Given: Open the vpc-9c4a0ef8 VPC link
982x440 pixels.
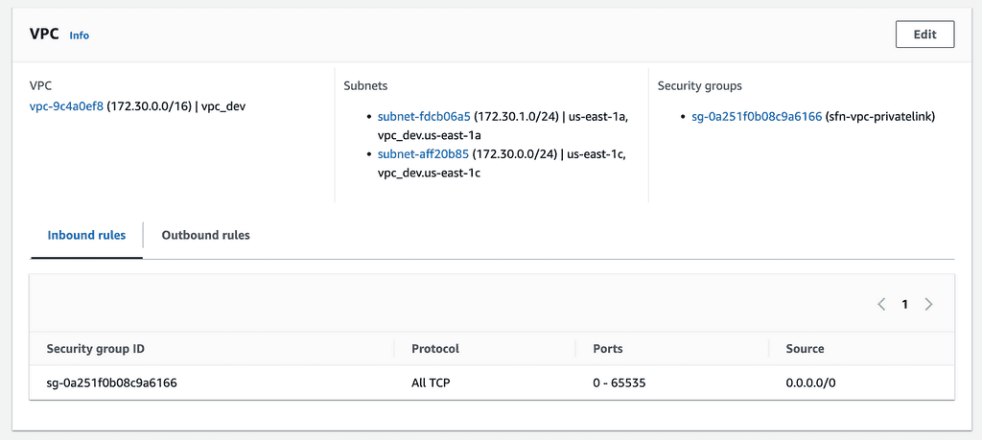Looking at the screenshot, I should coord(66,106).
